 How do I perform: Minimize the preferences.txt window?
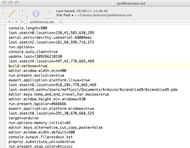coord(10,3)
